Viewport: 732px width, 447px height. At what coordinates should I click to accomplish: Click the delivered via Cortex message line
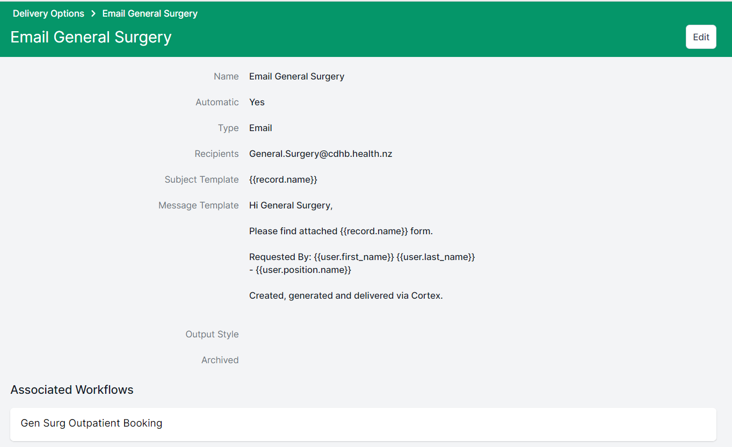coord(346,295)
